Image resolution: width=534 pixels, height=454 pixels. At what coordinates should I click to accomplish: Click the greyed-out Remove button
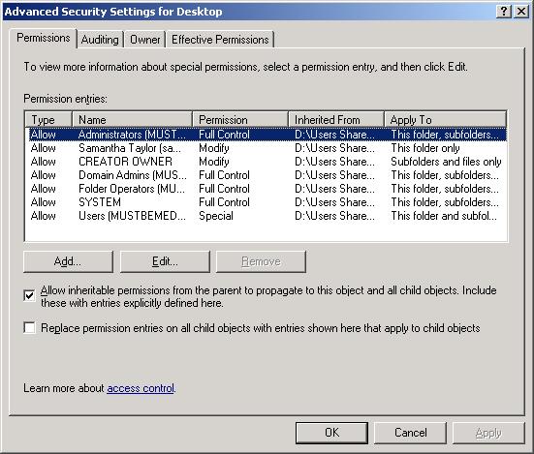[x=261, y=261]
